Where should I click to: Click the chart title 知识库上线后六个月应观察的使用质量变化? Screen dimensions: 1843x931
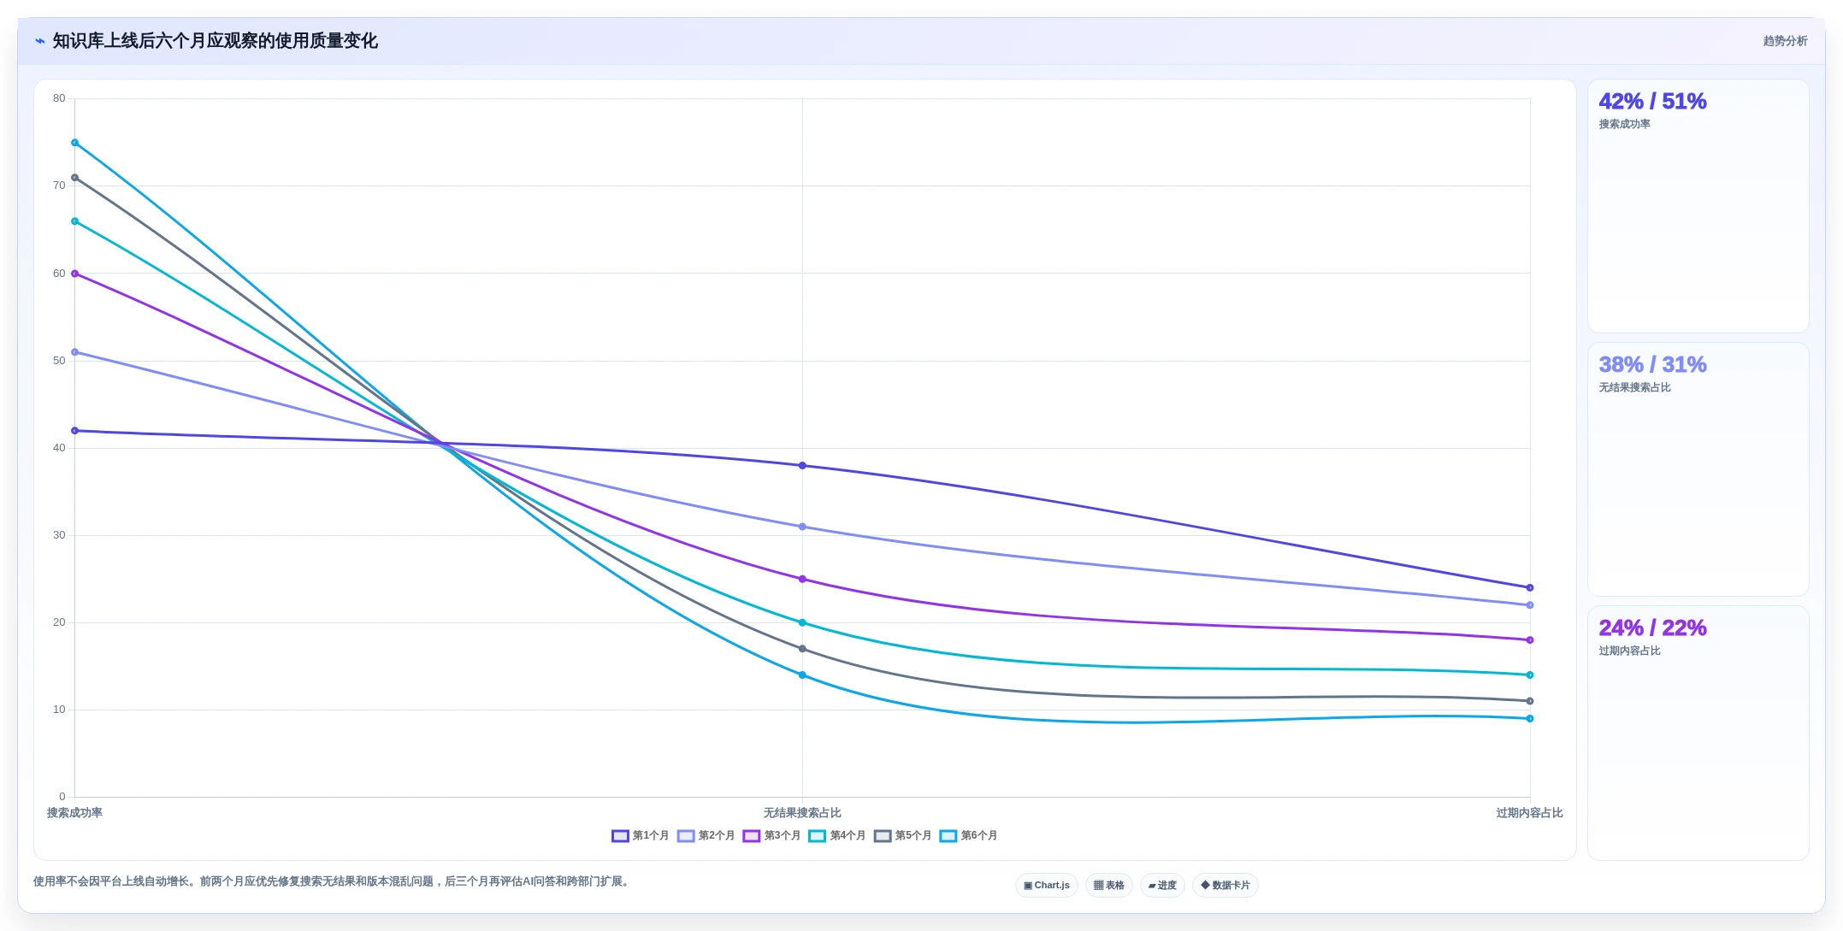[x=216, y=41]
